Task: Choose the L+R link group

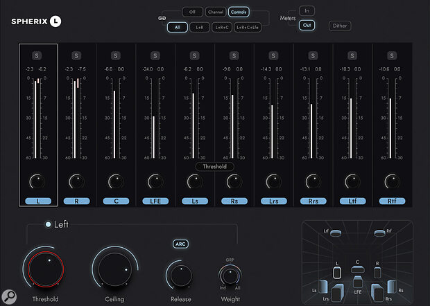Action: pos(200,28)
